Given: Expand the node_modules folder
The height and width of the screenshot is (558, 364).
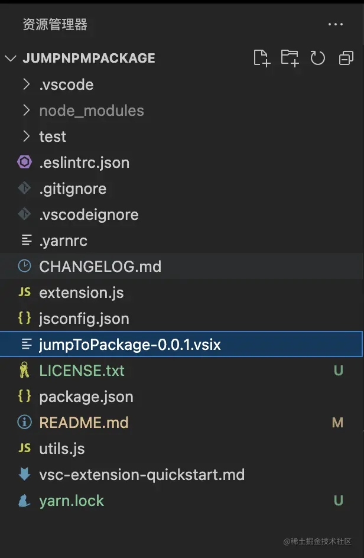Looking at the screenshot, I should tap(182, 111).
